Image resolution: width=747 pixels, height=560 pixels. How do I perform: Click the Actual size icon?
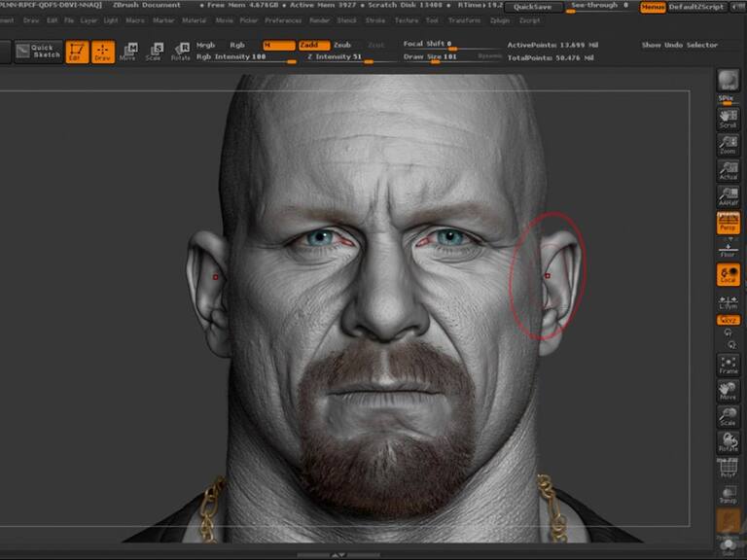tap(728, 170)
